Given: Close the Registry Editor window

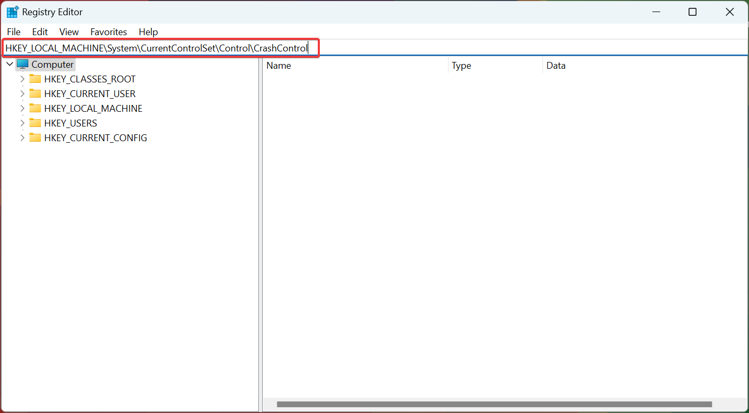Looking at the screenshot, I should (730, 12).
